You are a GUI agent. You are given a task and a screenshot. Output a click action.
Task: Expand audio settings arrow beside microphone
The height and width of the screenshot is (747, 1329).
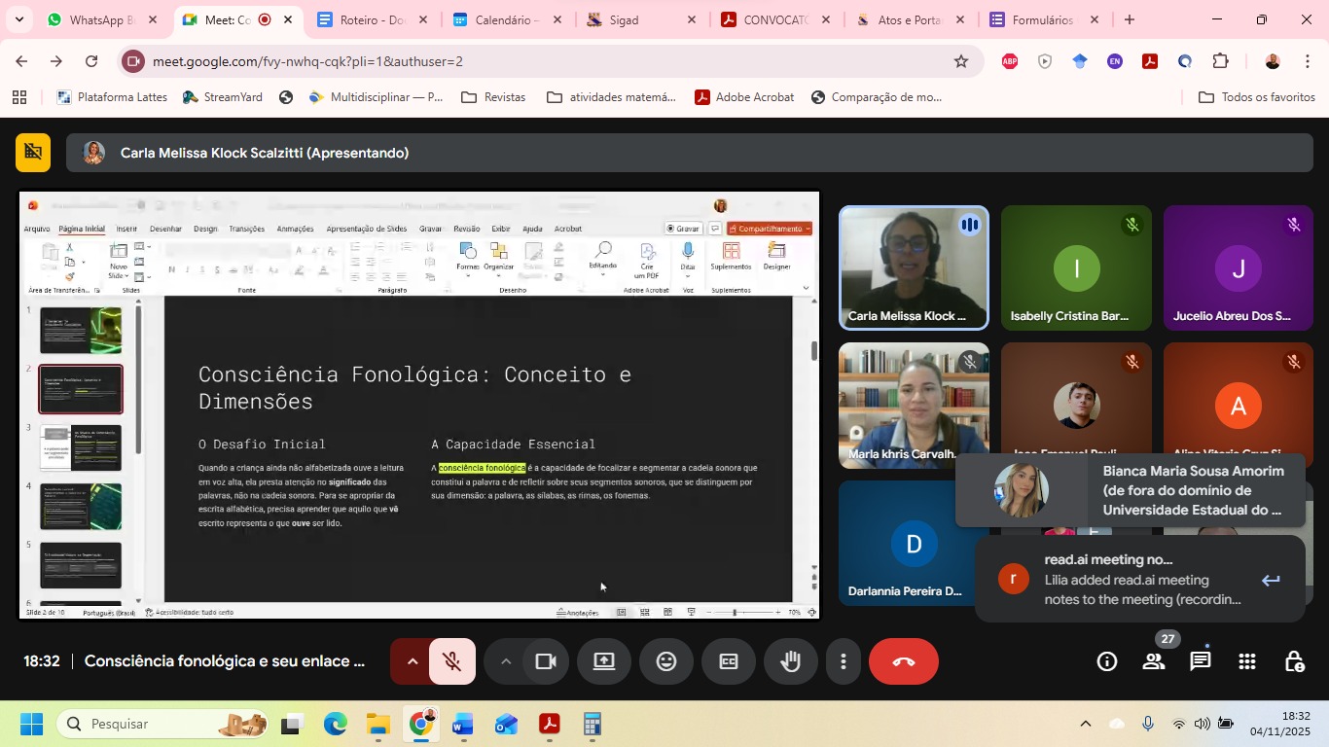412,661
